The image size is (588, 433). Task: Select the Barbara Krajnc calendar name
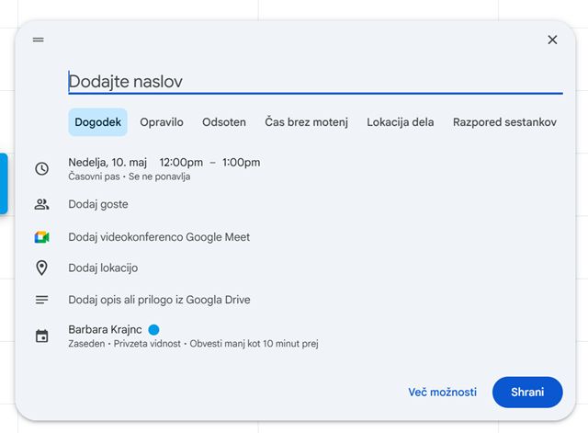[105, 329]
